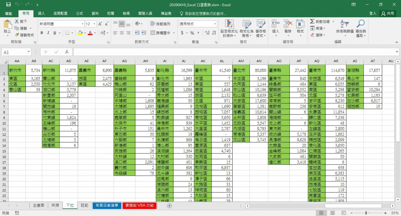Switch to the 插入 Insert tab
Image resolution: width=401 pixels, height=216 pixels.
pyautogui.click(x=41, y=14)
